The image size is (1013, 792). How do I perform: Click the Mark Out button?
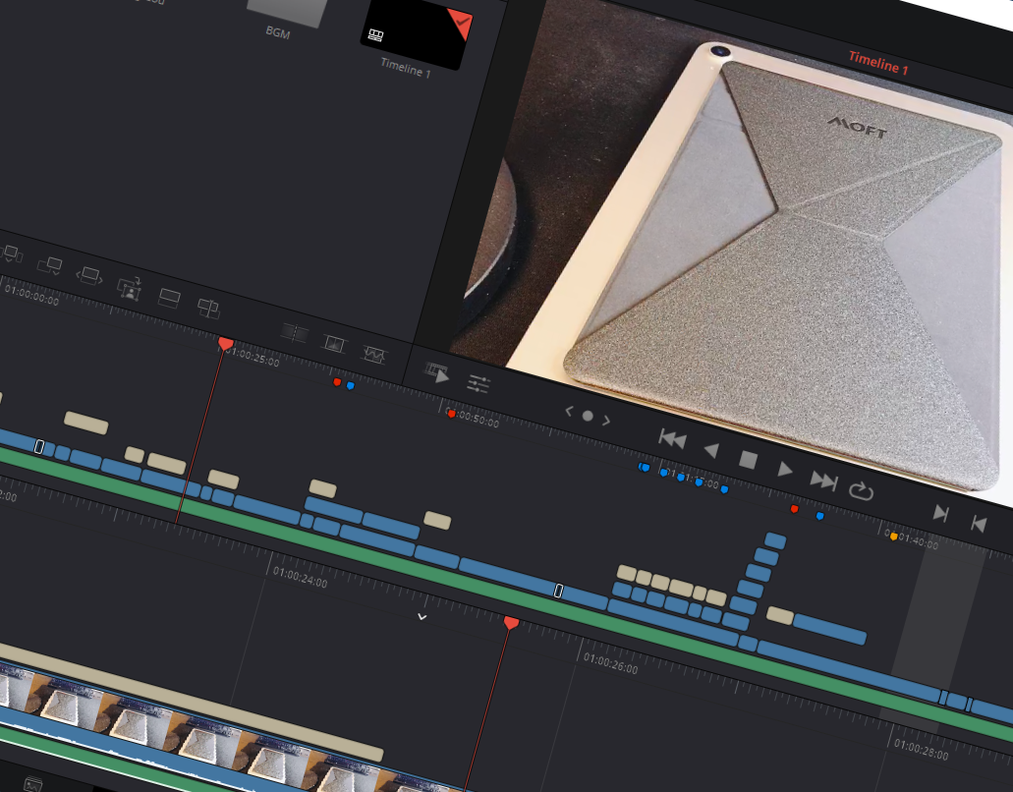979,524
